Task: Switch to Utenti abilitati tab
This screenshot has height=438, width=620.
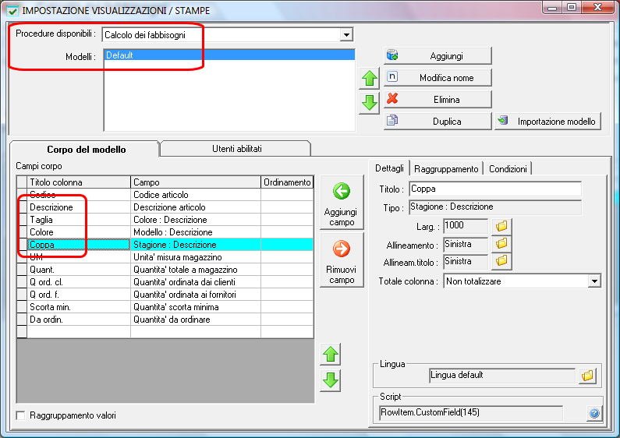Action: pos(236,149)
